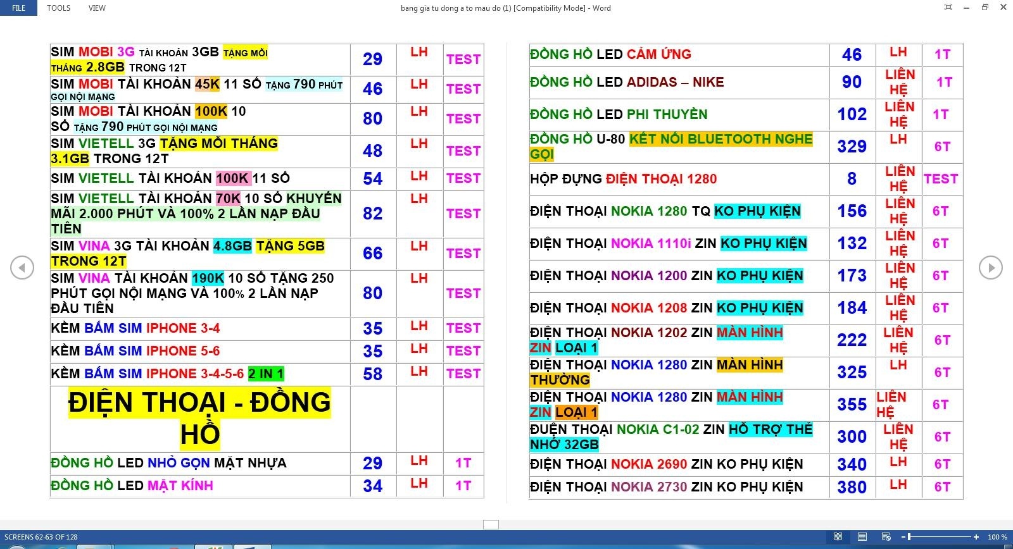Close the Word document window

tap(1003, 8)
